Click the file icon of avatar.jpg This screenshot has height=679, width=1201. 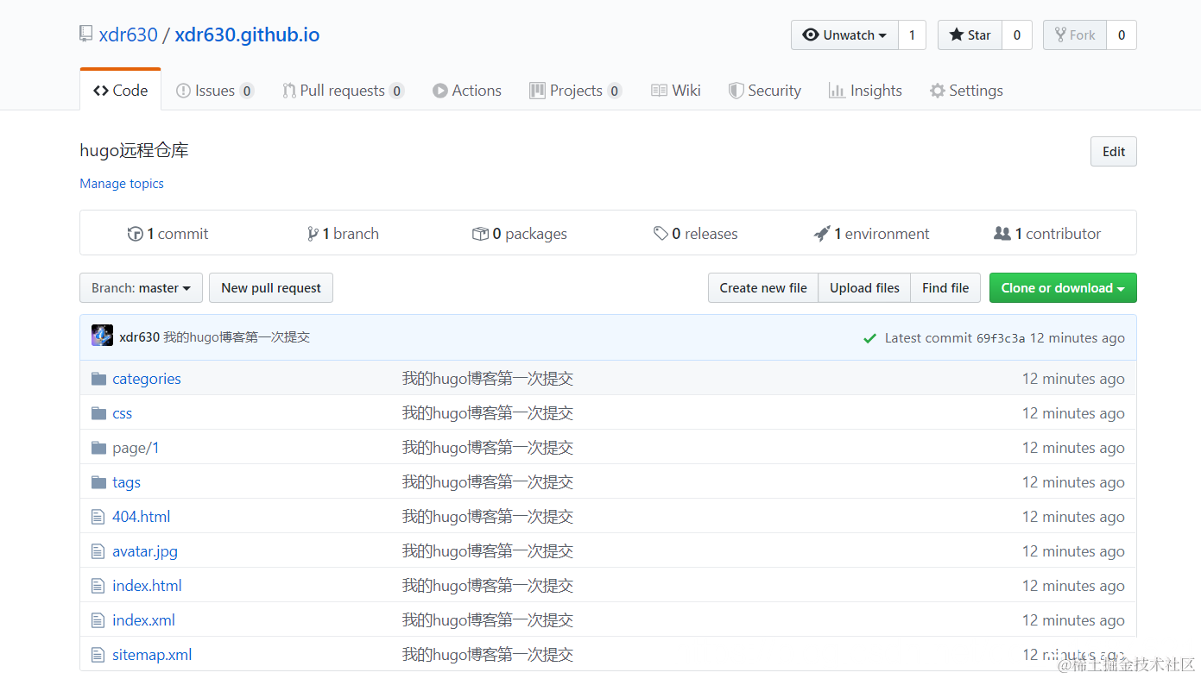tap(98, 551)
